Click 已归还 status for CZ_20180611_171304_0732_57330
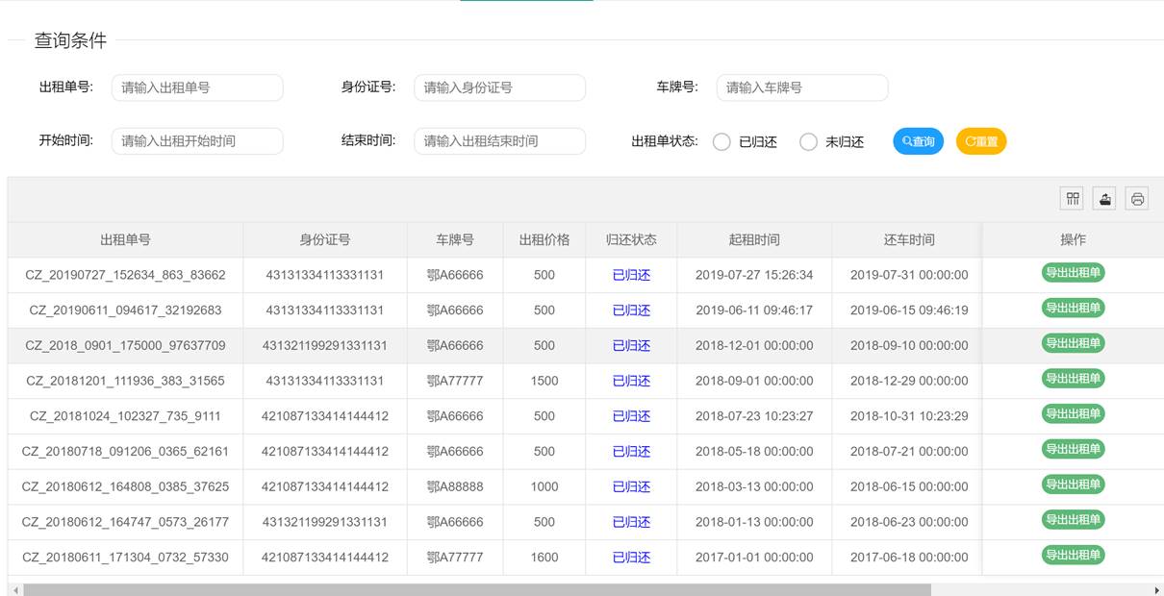 click(631, 558)
